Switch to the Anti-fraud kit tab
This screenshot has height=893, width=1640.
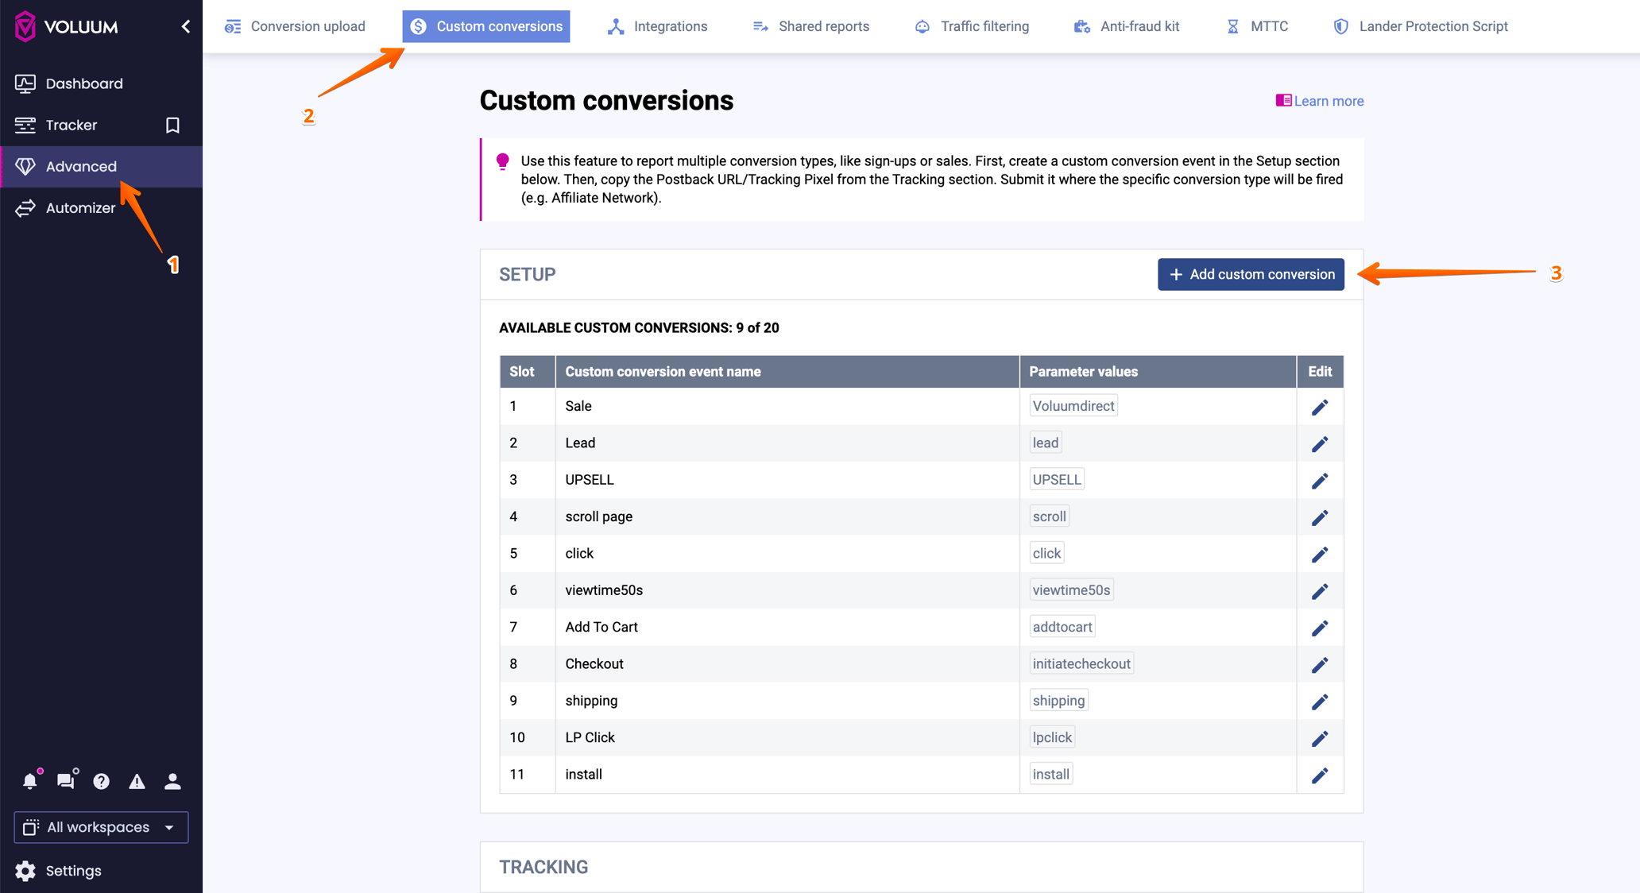[1139, 26]
